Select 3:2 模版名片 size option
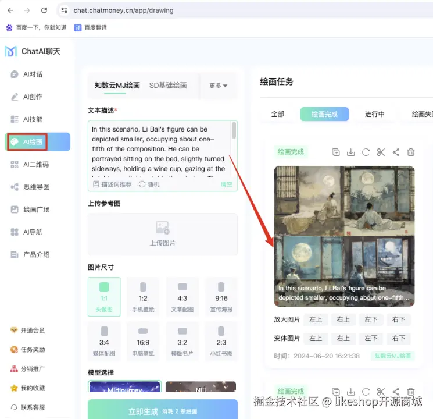This screenshot has height=419, width=433. coord(182,341)
